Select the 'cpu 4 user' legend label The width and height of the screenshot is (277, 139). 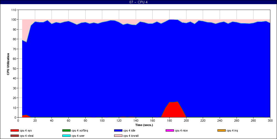coord(78,136)
